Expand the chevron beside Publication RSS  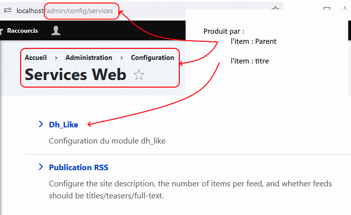41,167
